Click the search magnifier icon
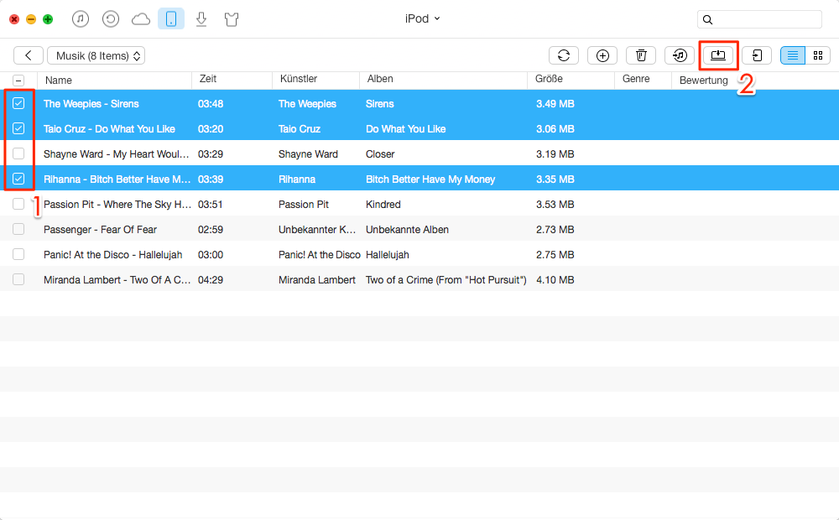This screenshot has width=839, height=520. (707, 20)
